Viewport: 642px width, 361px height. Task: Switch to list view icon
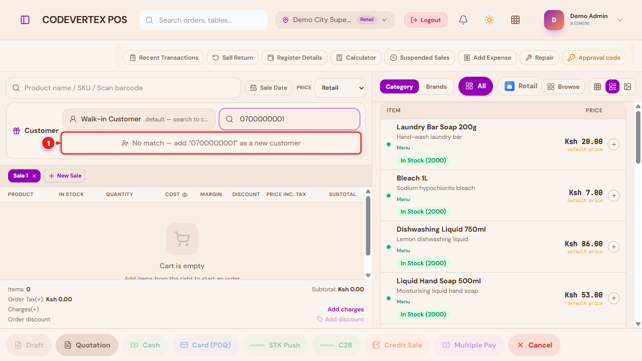[612, 87]
